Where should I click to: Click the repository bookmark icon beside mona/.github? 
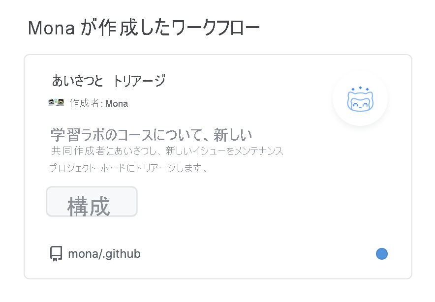coord(55,253)
